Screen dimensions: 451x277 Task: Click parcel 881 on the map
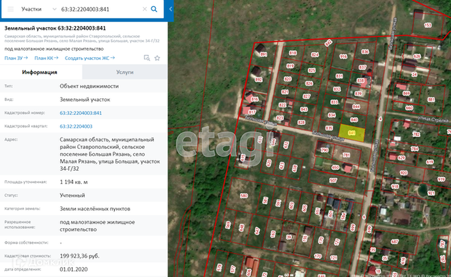pyautogui.click(x=431, y=100)
